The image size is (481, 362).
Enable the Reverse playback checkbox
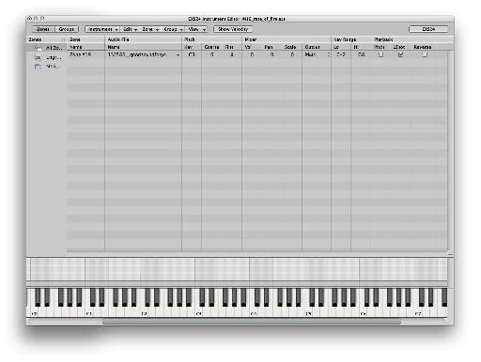tap(425, 54)
